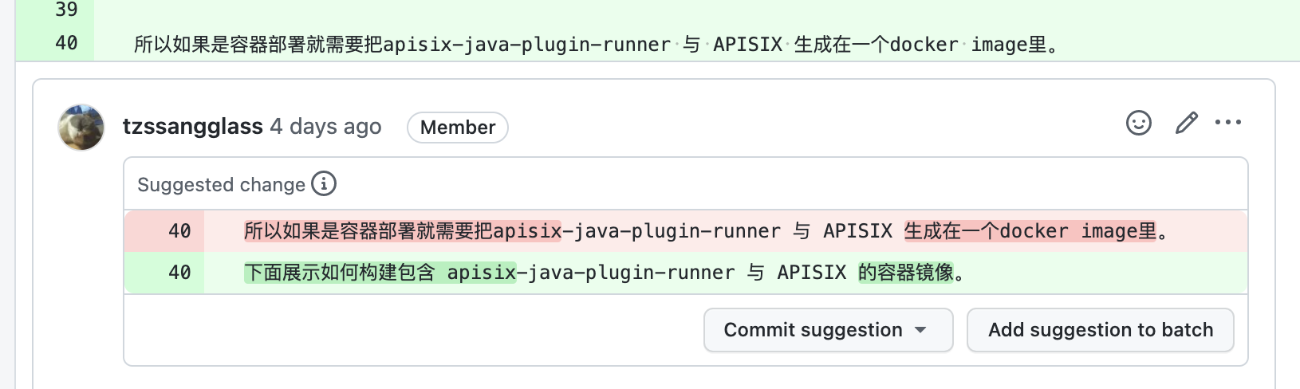
Task: Click the info icon beside Suggested change
Action: pyautogui.click(x=323, y=183)
